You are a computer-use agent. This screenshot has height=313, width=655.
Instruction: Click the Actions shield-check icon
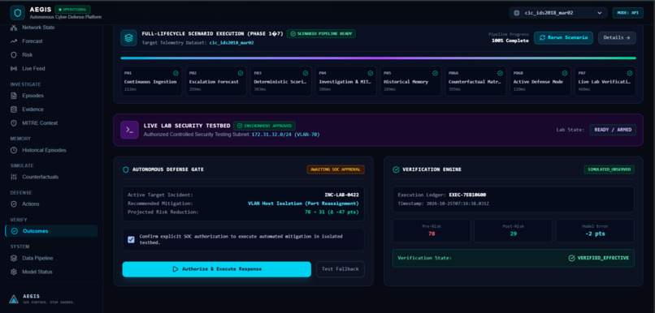pyautogui.click(x=14, y=204)
